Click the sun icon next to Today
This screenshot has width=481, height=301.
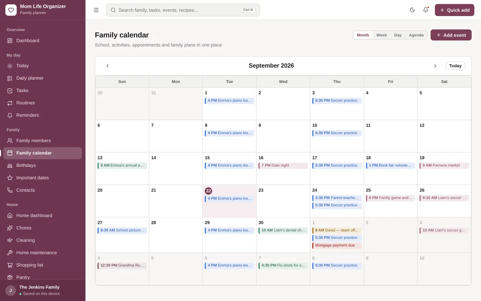pyautogui.click(x=10, y=66)
